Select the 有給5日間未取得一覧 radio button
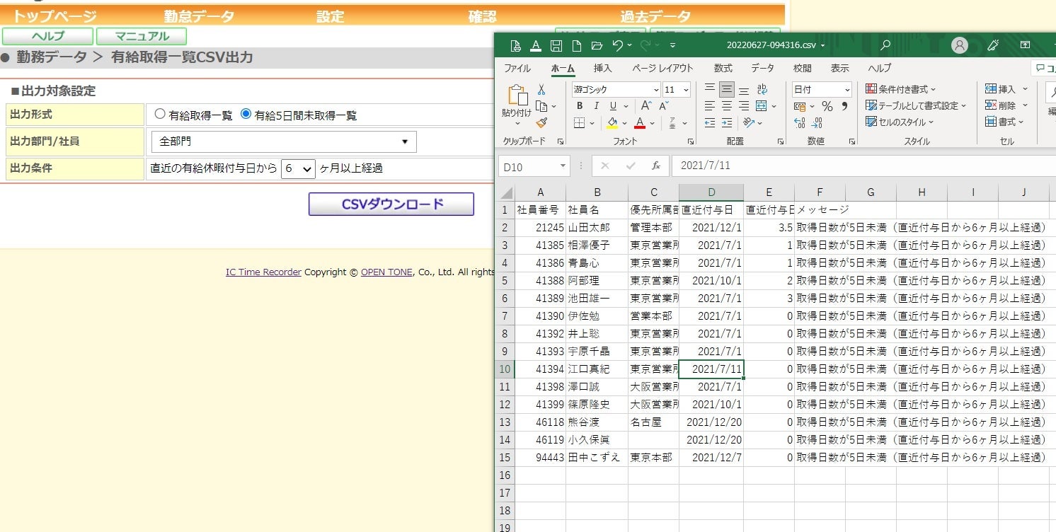The image size is (1056, 532). point(246,115)
